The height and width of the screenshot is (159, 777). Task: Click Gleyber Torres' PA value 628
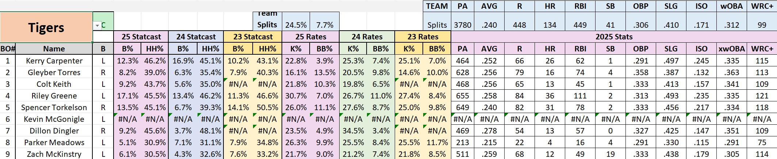coord(462,73)
